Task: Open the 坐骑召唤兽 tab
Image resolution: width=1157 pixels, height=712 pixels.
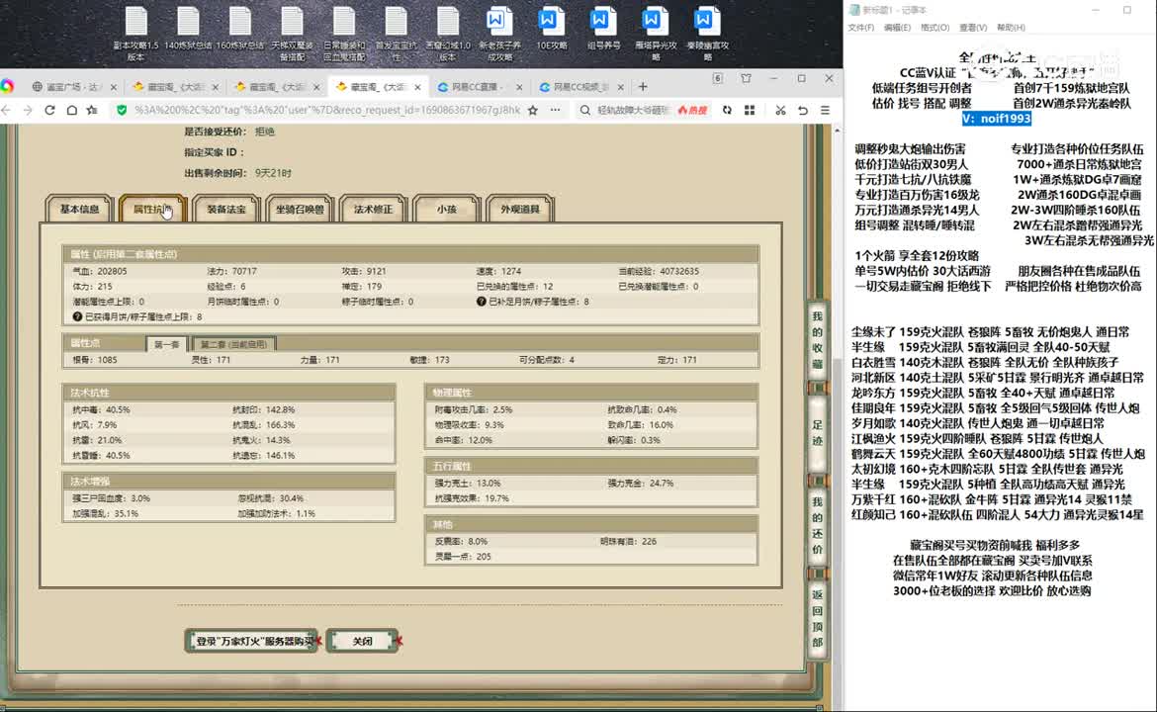Action: 300,209
